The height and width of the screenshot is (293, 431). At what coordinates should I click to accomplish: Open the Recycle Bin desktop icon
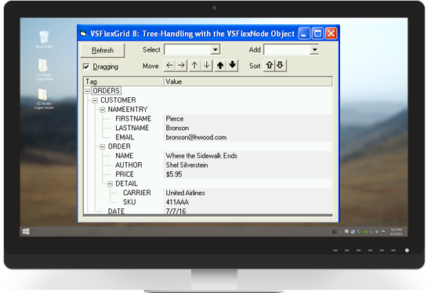[x=44, y=40]
